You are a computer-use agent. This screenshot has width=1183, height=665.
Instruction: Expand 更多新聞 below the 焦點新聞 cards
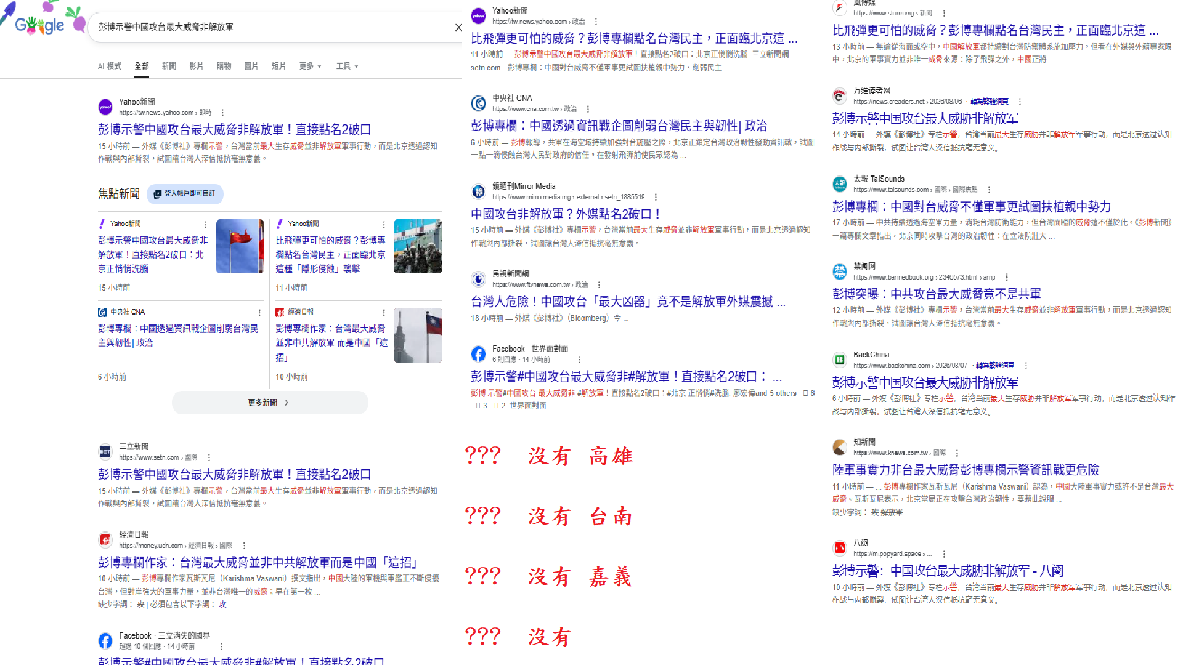coord(270,403)
